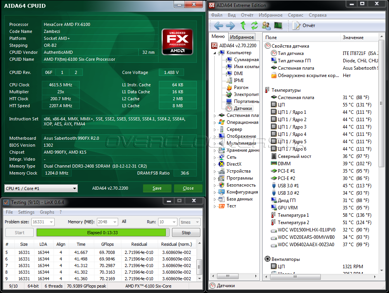Switch to the Избранное tab
Screen dimensions: 389x293
242,37
